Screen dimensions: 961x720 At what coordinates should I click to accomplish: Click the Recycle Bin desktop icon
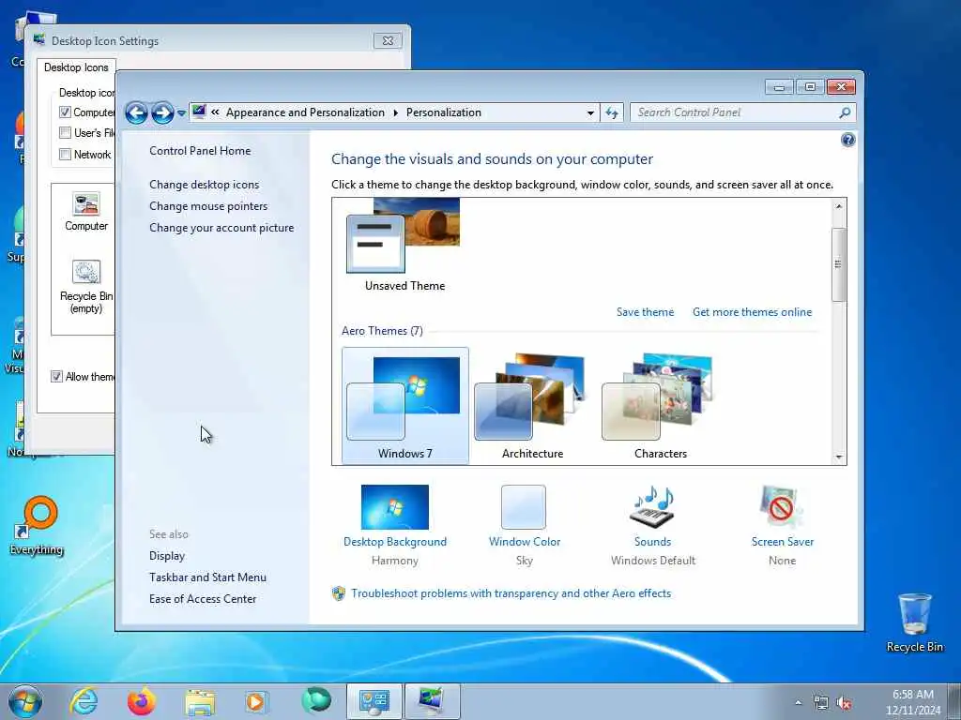coord(914,622)
